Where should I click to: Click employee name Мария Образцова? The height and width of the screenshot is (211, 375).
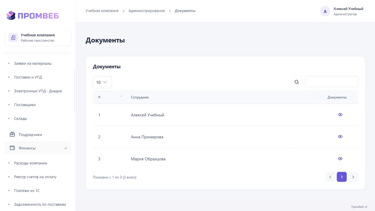[x=148, y=159]
